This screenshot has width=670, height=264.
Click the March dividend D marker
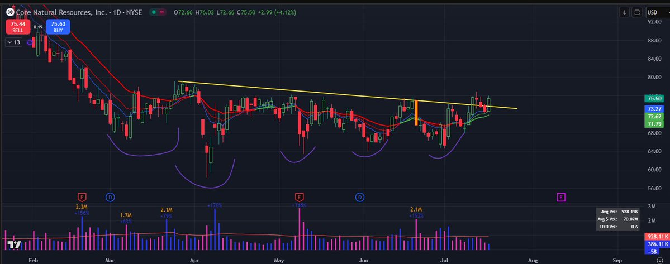tap(109, 196)
